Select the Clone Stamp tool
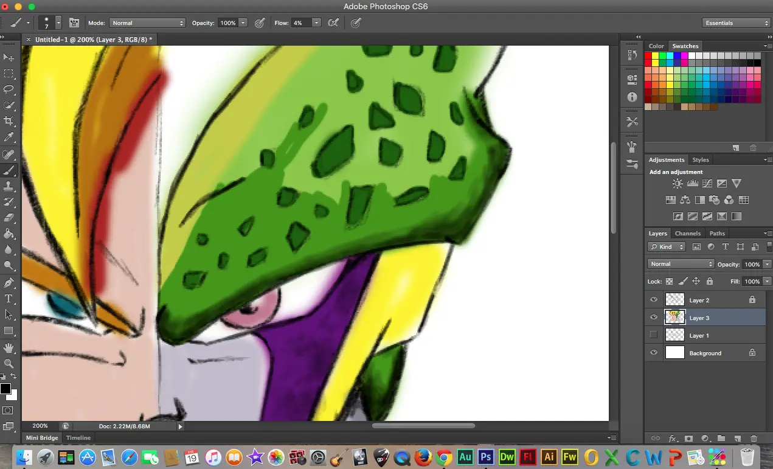Screen dimensions: 773x469 [9, 186]
